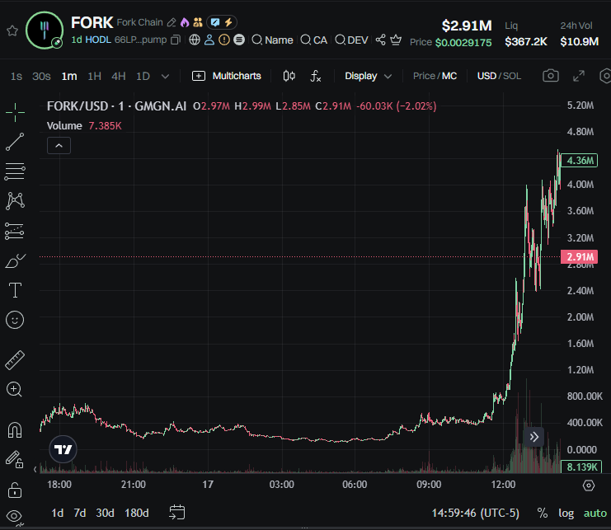The height and width of the screenshot is (530, 611).
Task: Search by Name
Action: pos(273,40)
